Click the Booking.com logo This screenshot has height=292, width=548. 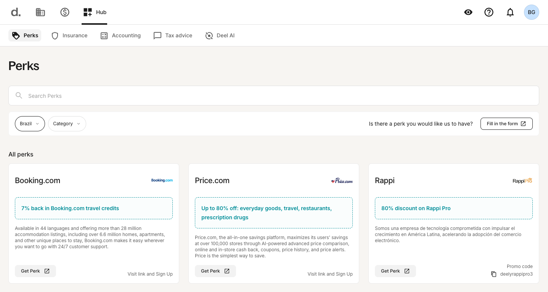(162, 180)
